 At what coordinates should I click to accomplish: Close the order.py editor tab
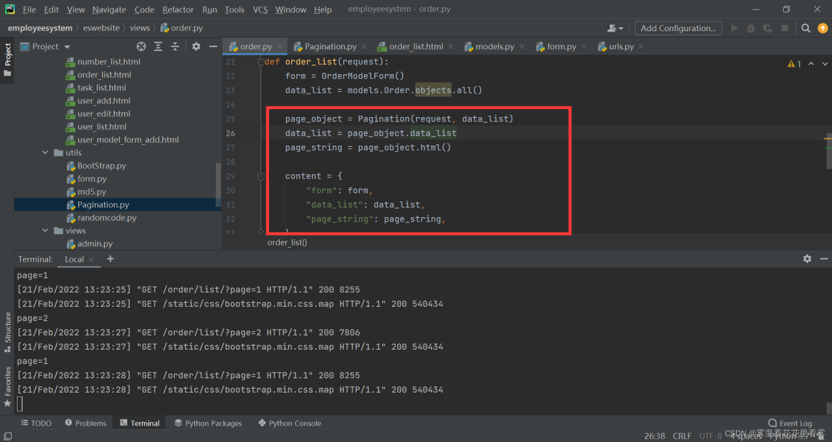[279, 47]
